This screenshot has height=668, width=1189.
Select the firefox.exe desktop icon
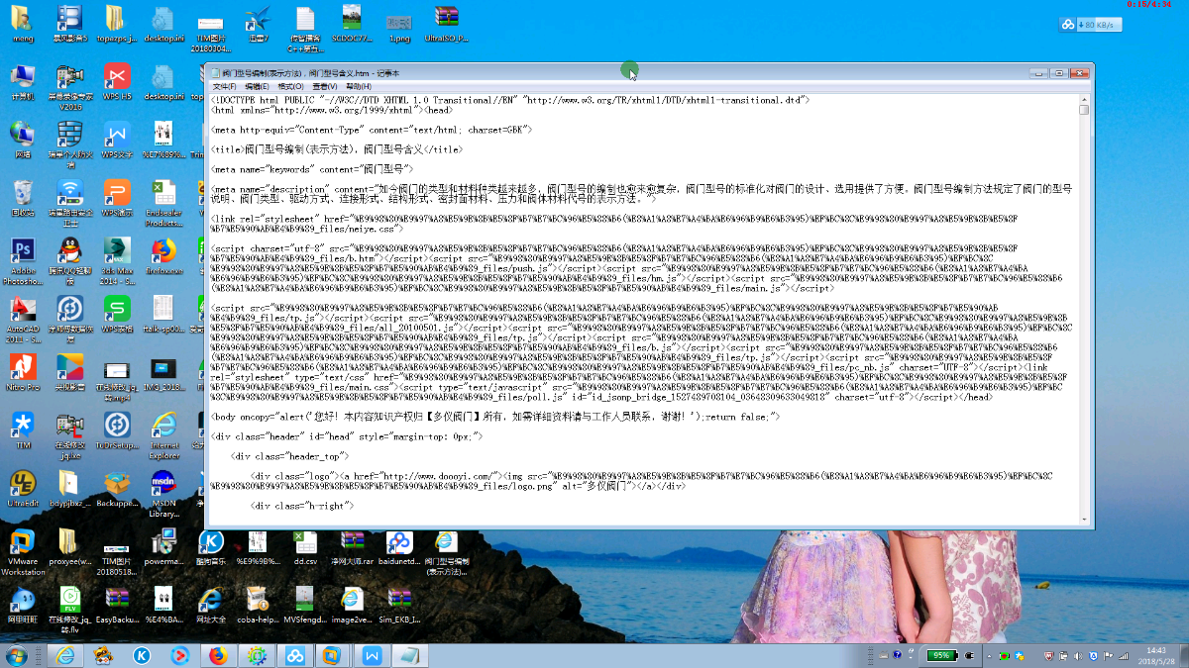(x=163, y=255)
